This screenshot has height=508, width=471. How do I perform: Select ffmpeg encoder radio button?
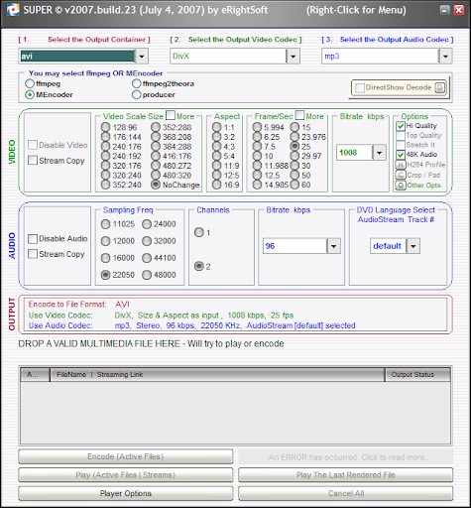pyautogui.click(x=30, y=83)
